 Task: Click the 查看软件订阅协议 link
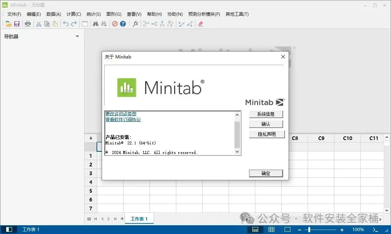tap(123, 120)
